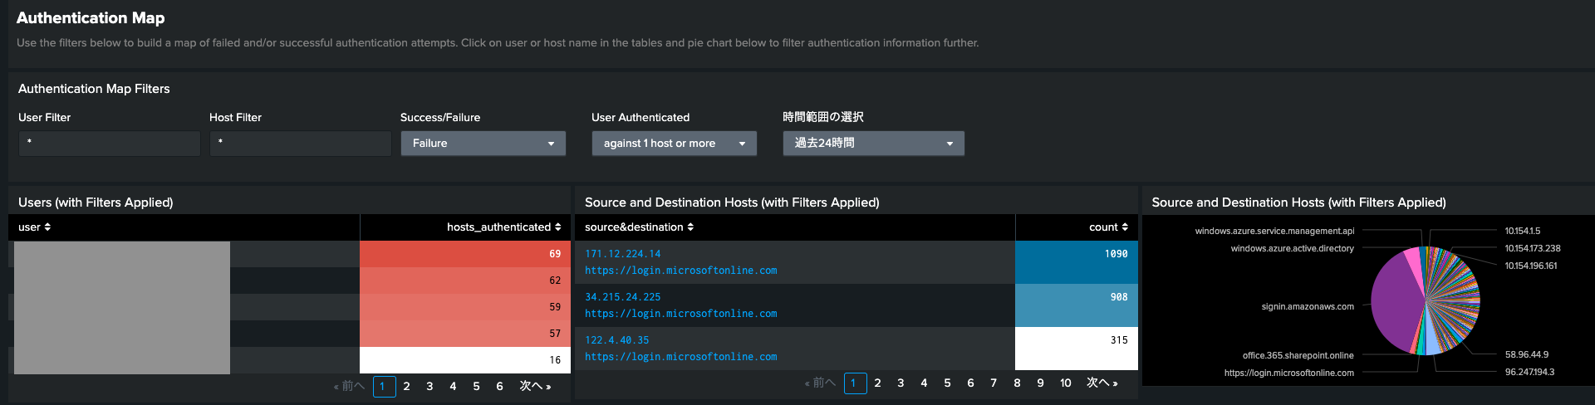This screenshot has width=1595, height=405.
Task: Click pie legend 10.154.1.5
Action: (1523, 232)
